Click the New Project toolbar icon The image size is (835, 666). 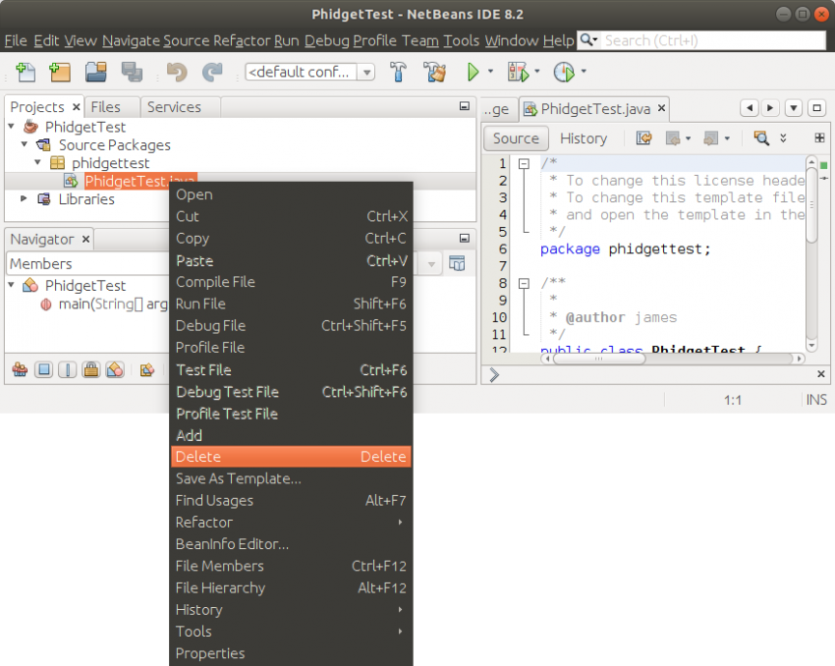coord(60,72)
